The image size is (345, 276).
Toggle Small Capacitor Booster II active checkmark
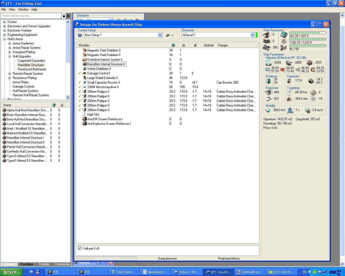[x=80, y=82]
